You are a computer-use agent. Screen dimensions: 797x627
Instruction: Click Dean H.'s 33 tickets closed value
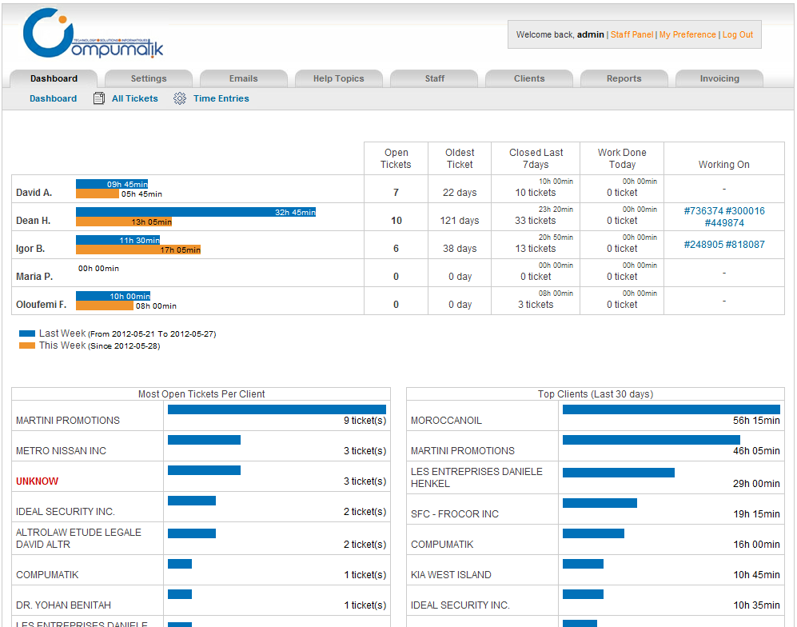pyautogui.click(x=536, y=221)
